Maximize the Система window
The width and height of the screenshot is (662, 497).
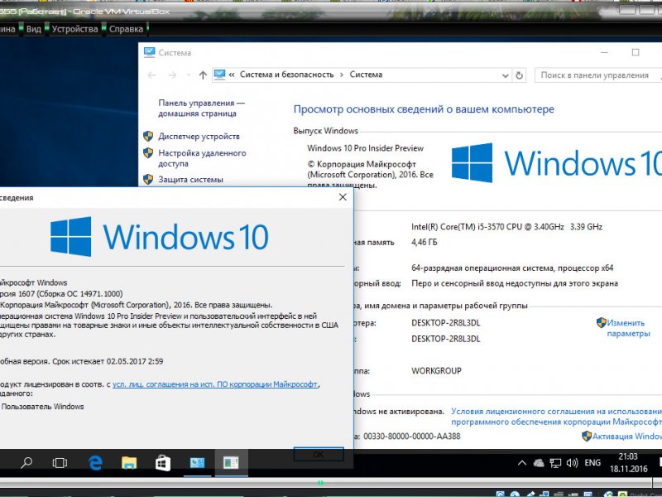point(636,52)
